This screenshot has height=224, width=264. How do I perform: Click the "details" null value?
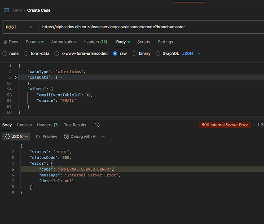tap(69, 181)
